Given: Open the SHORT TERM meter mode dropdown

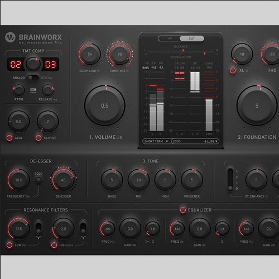Looking at the screenshot, I should [156, 141].
